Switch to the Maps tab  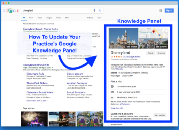[x=40, y=18]
